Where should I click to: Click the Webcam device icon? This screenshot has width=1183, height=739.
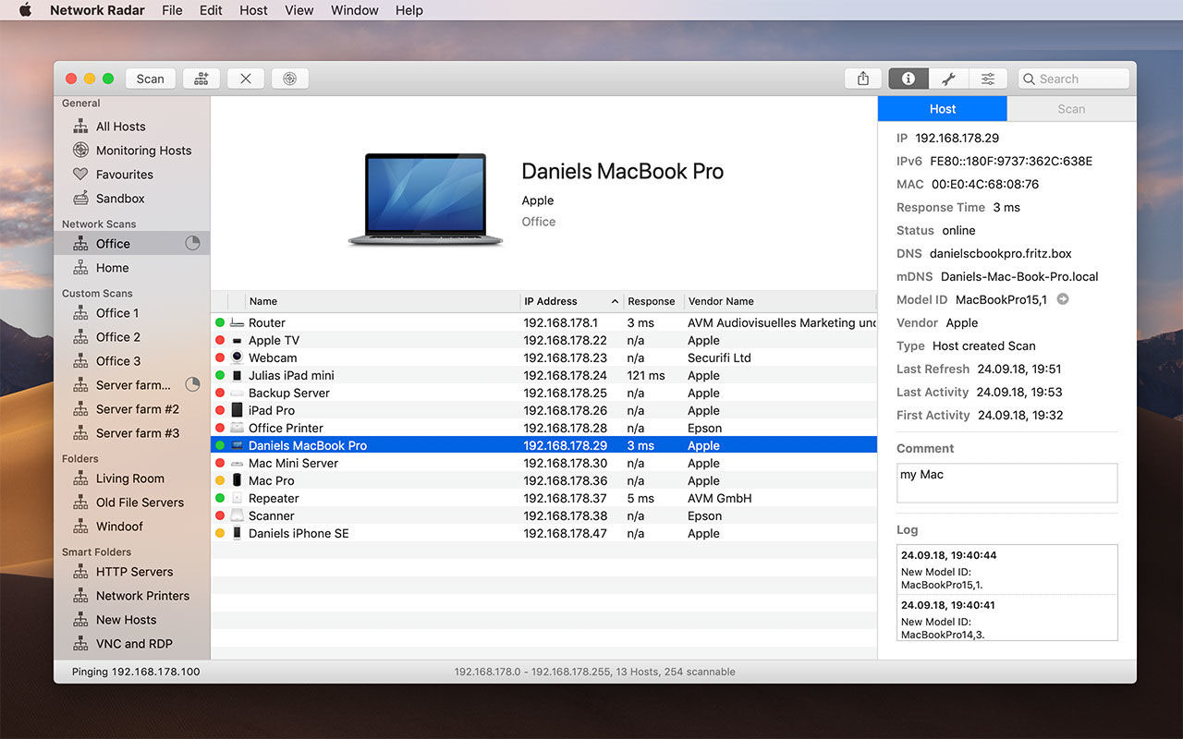238,358
